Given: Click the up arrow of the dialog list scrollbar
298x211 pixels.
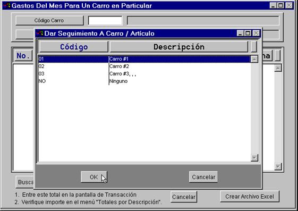Looking at the screenshot, I should click(x=254, y=59).
